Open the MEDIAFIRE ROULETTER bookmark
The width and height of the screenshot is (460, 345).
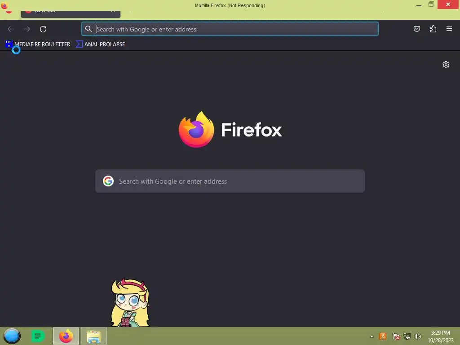click(38, 44)
